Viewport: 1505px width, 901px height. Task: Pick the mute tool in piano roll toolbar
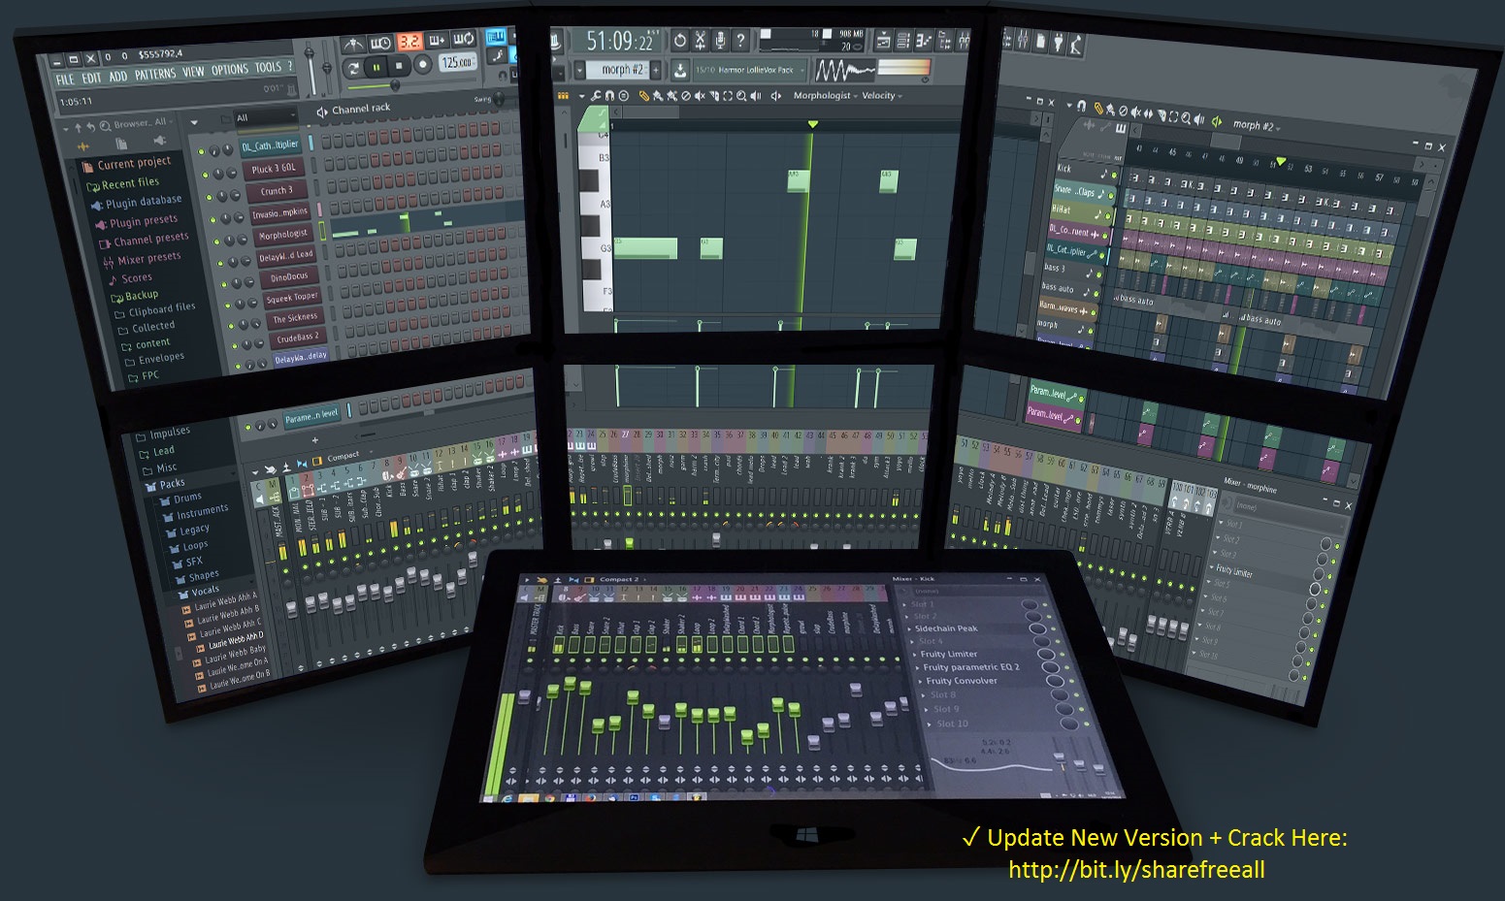point(700,95)
